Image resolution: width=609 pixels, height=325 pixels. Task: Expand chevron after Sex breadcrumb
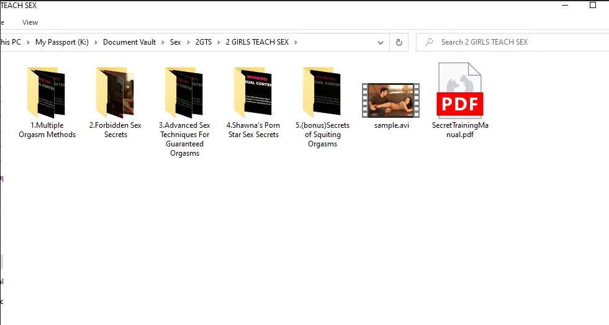pos(188,42)
